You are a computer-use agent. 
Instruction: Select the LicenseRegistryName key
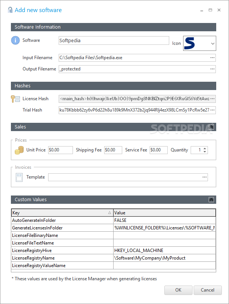[62, 258]
